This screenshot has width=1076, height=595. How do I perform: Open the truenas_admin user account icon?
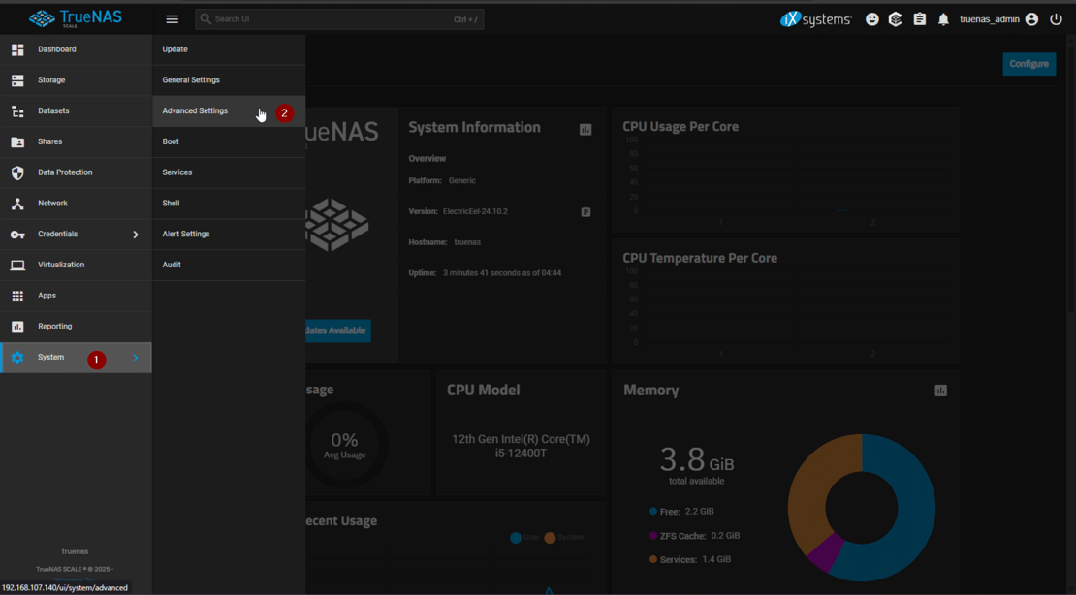tap(1029, 18)
